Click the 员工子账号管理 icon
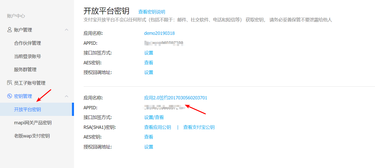The image size is (375, 168). click(x=9, y=83)
